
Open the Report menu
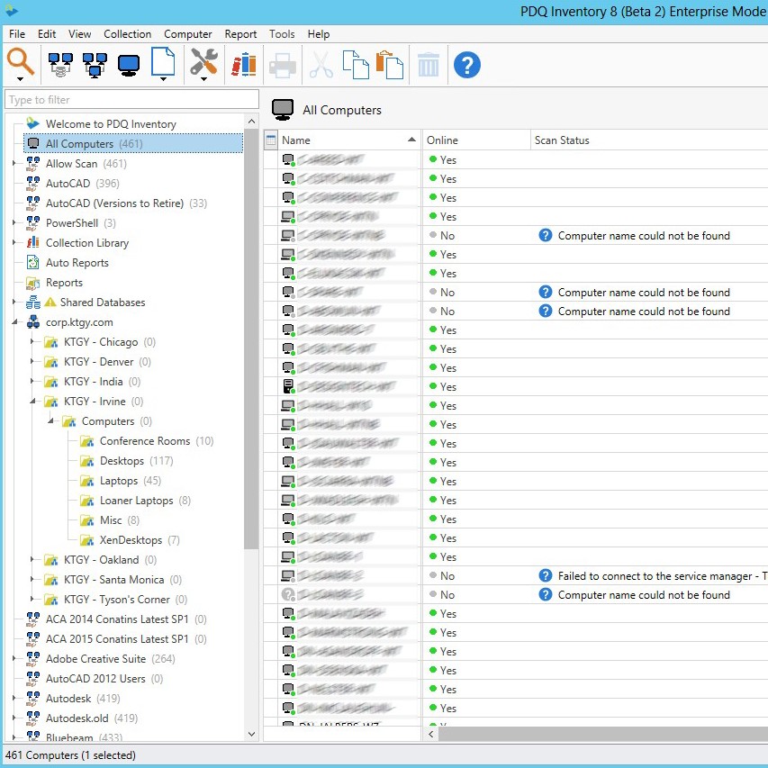[240, 34]
